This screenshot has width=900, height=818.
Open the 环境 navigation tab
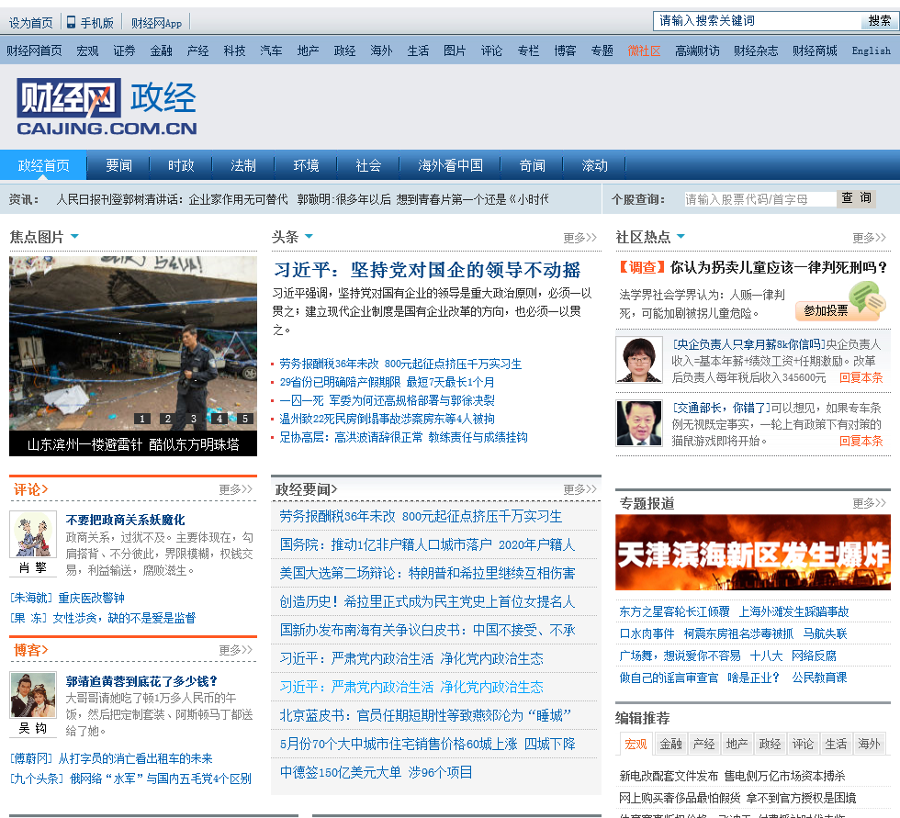click(x=306, y=166)
